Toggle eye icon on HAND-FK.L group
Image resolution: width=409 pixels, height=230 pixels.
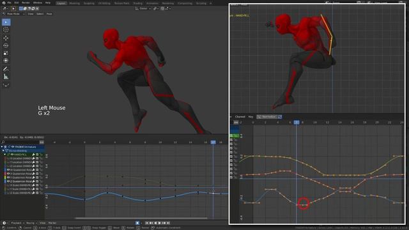[x=12, y=155]
